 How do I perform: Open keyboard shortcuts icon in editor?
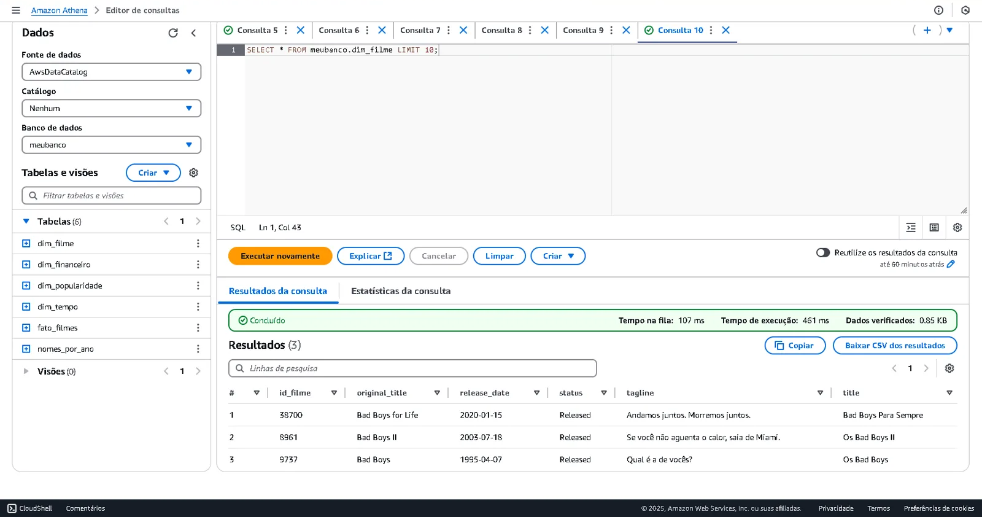pos(934,228)
